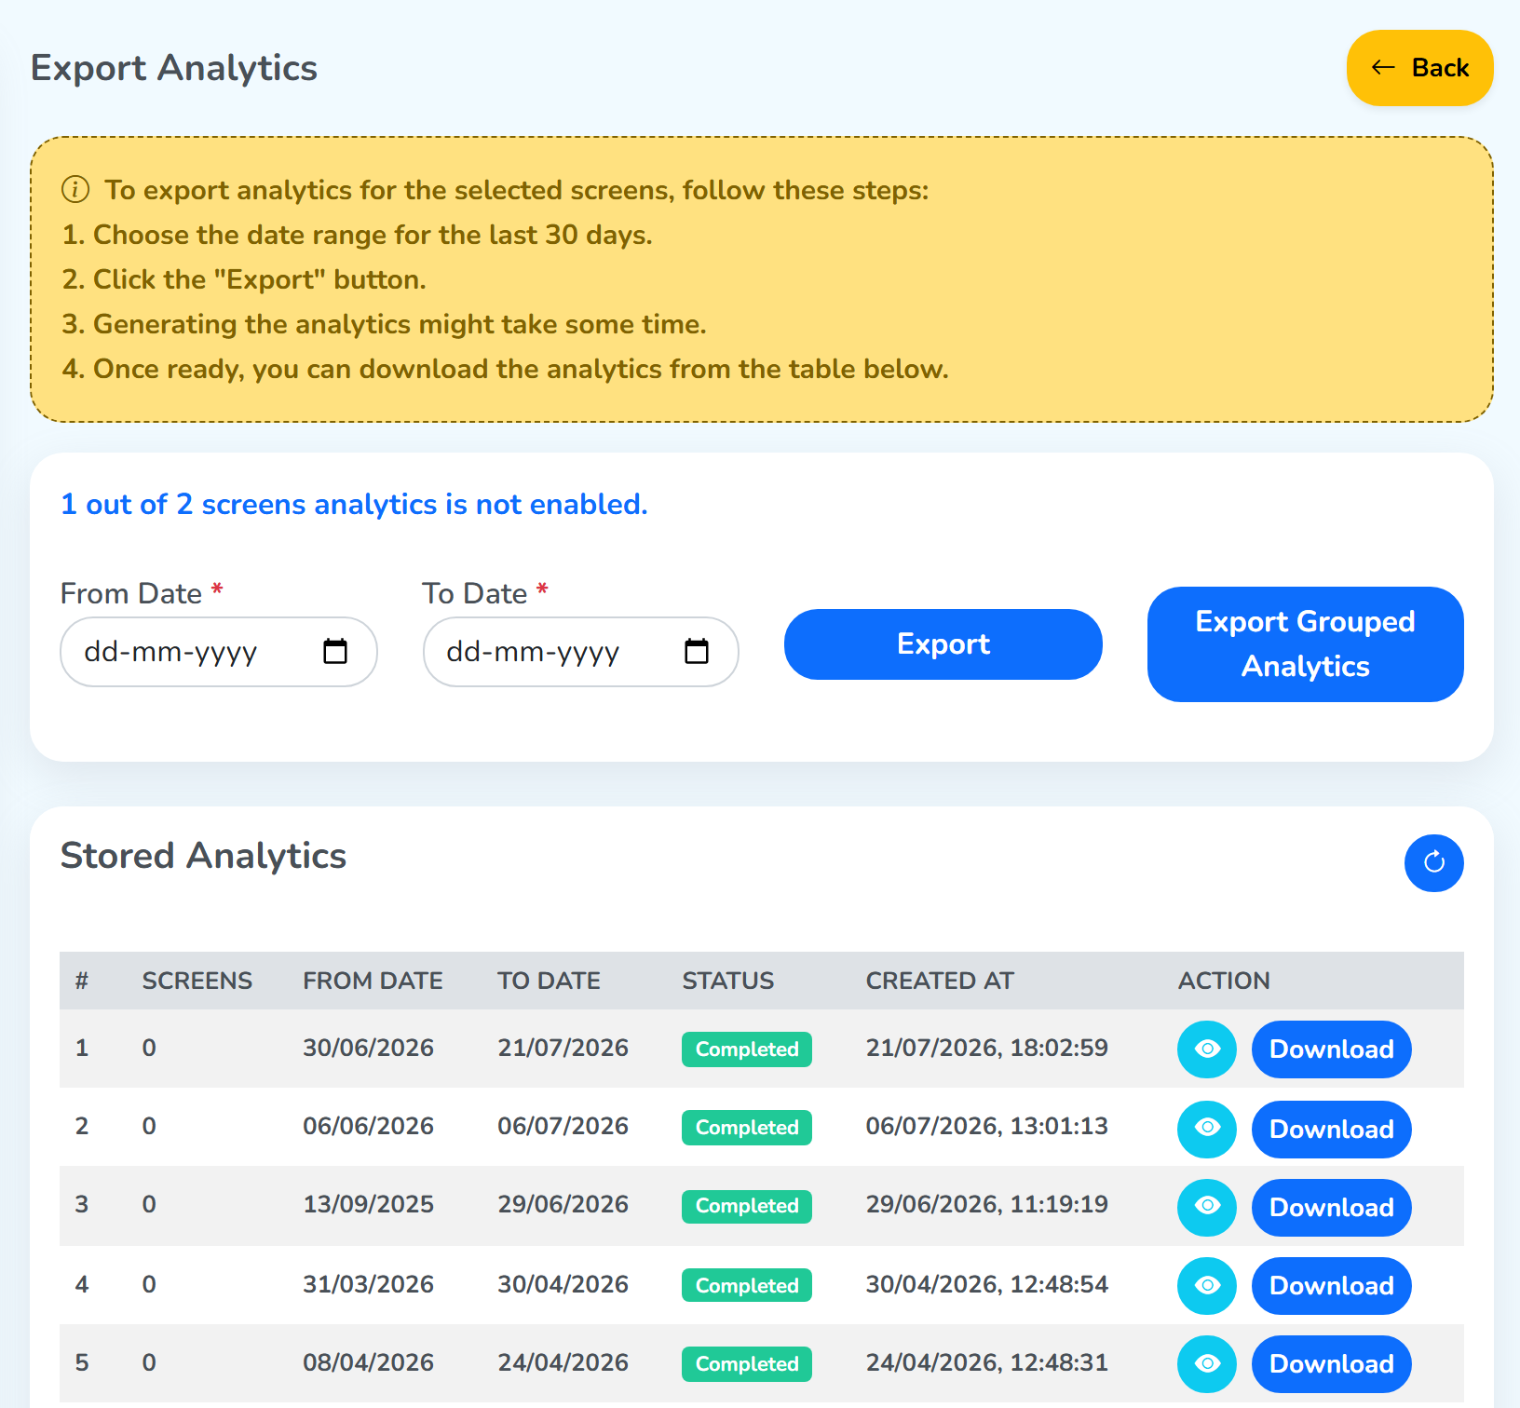Click the info icon in the instructions box
This screenshot has width=1520, height=1408.
point(75,190)
